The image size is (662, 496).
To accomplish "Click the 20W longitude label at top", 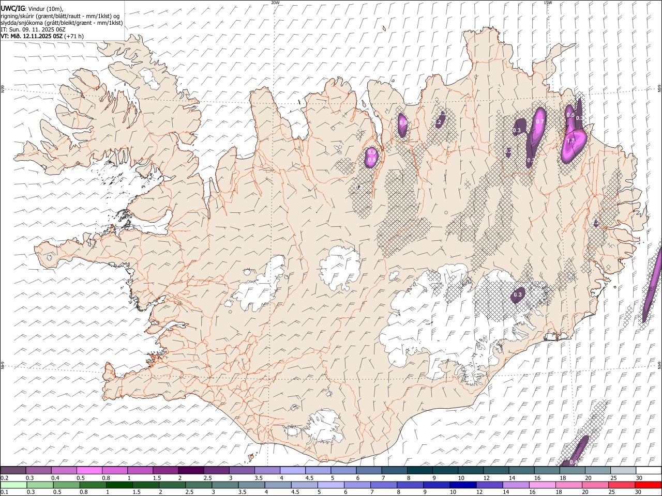I will [275, 3].
